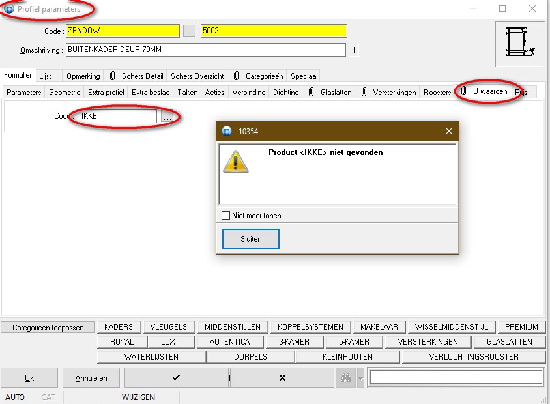Toggle the WISSELMIDDENSTIJL category button
The height and width of the screenshot is (404, 550).
click(x=452, y=327)
